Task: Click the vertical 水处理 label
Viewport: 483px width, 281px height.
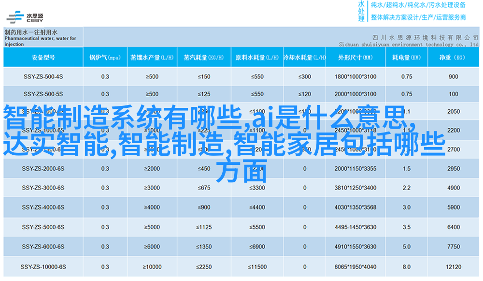Action: pyautogui.click(x=361, y=11)
